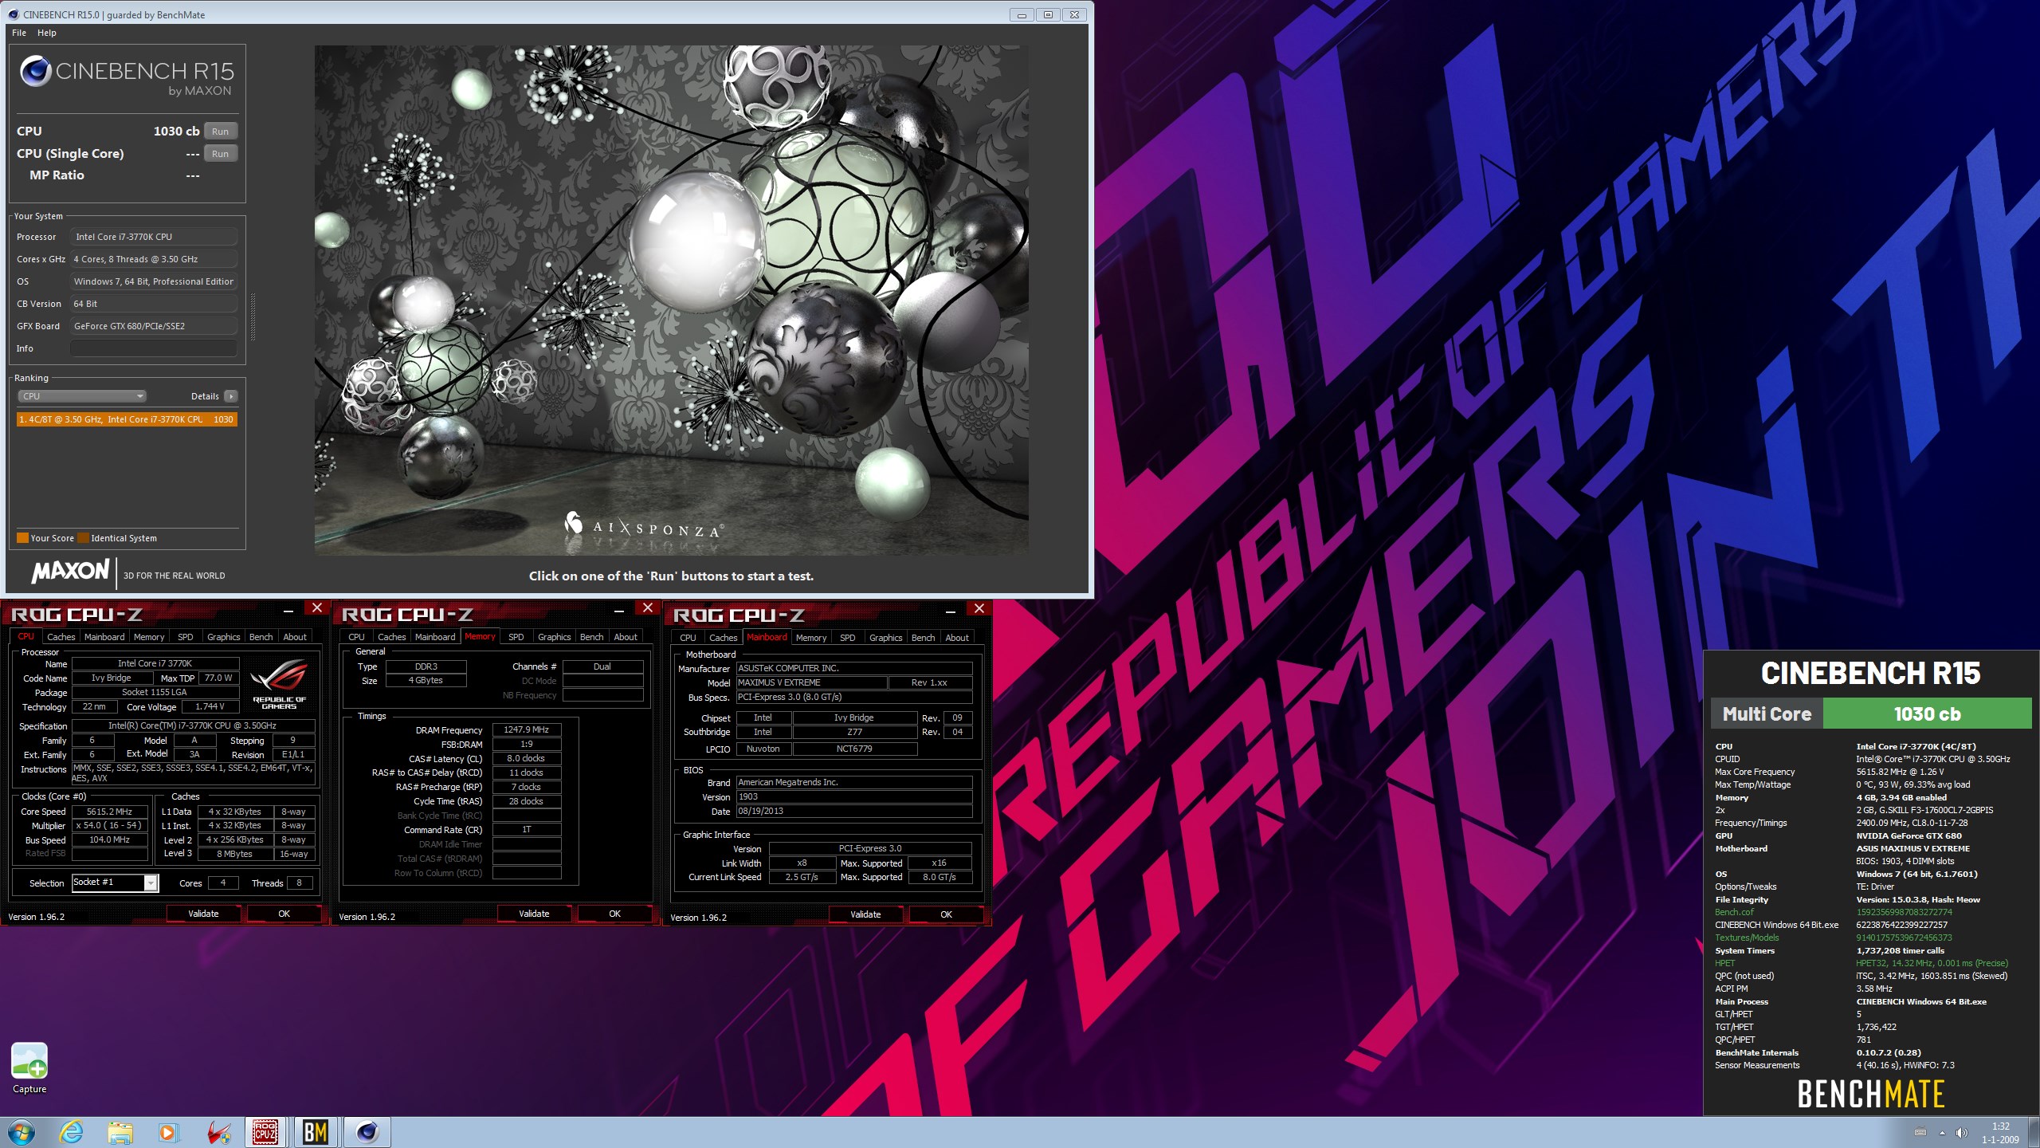Click the HPET timer entry in BenchMate
Screen dimensions: 2040x1148
(x=1724, y=963)
